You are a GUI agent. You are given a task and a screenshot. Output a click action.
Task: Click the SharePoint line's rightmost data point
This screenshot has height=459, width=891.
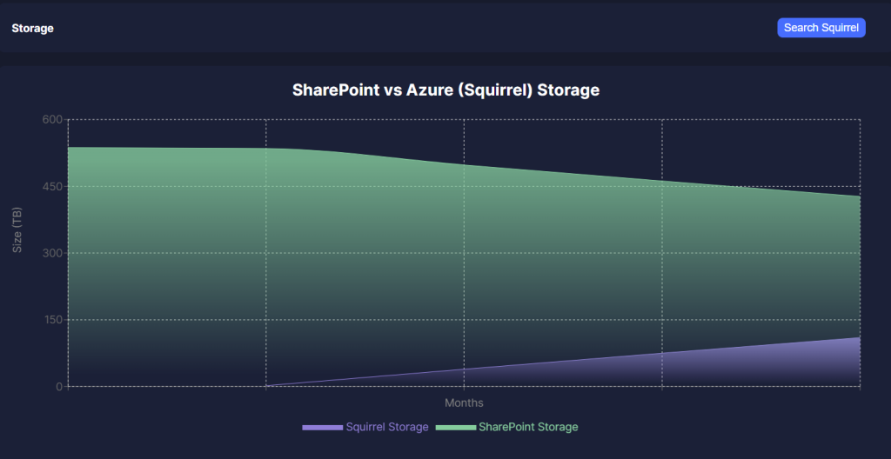tap(860, 196)
